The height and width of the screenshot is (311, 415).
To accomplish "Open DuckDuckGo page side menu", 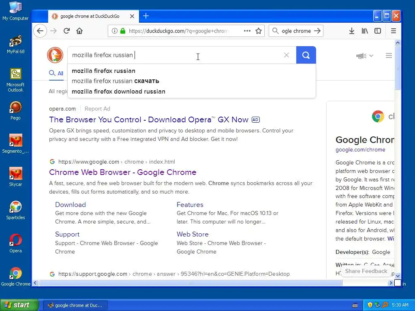I will pyautogui.click(x=389, y=55).
